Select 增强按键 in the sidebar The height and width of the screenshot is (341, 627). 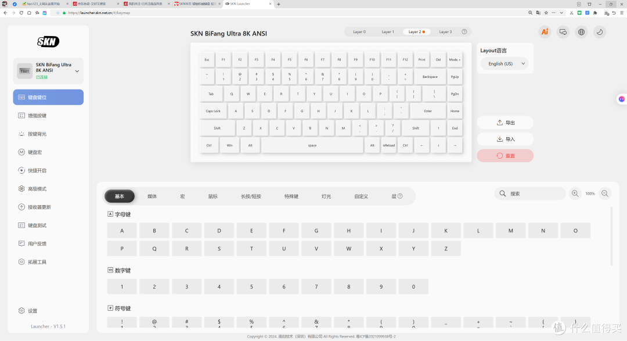coord(48,116)
